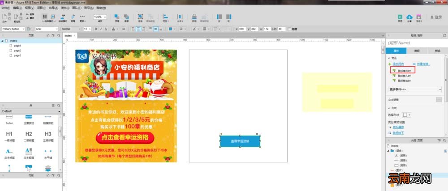Select page2 in pages tree
Image resolution: width=448 pixels, height=191 pixels.
click(x=17, y=51)
